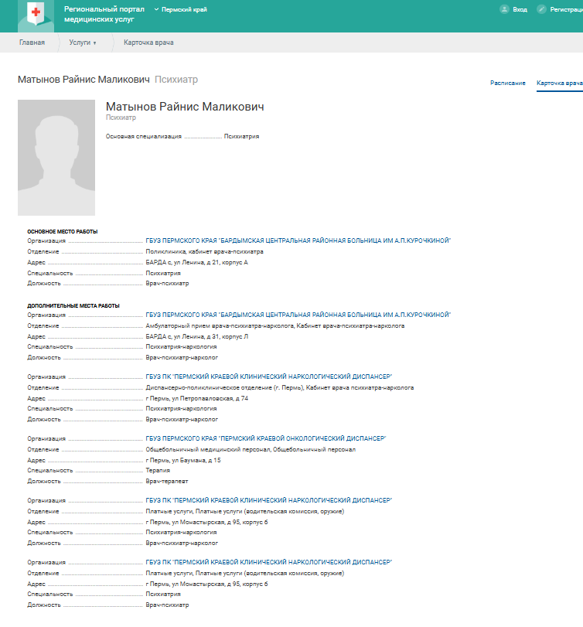Open main workplace Бардымская ЦРБ organization link
The height and width of the screenshot is (627, 583).
click(298, 240)
